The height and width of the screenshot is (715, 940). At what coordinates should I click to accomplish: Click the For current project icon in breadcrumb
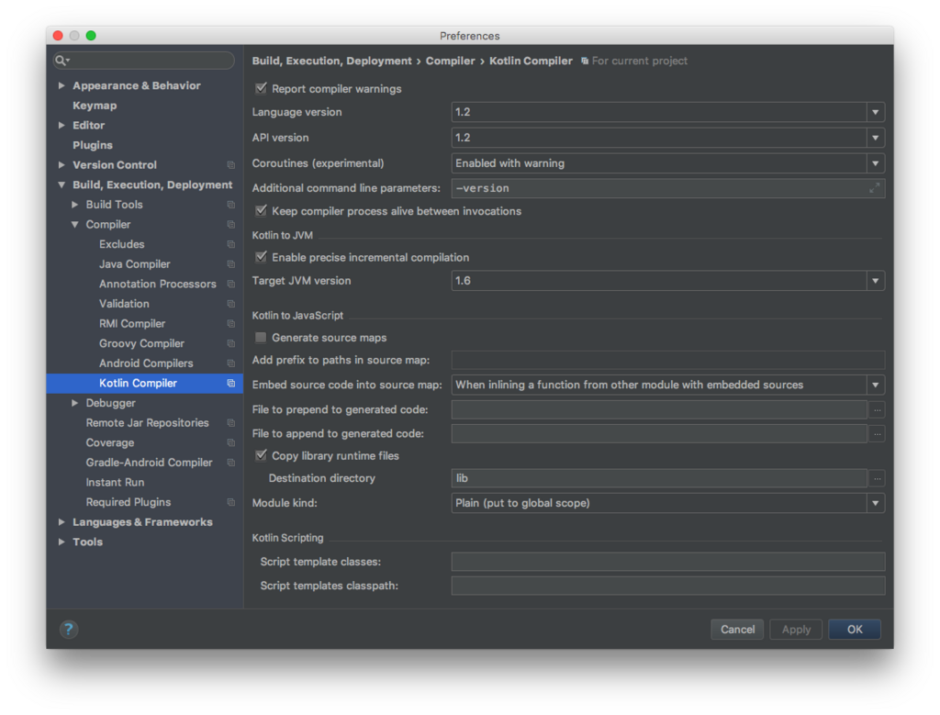[x=585, y=61]
